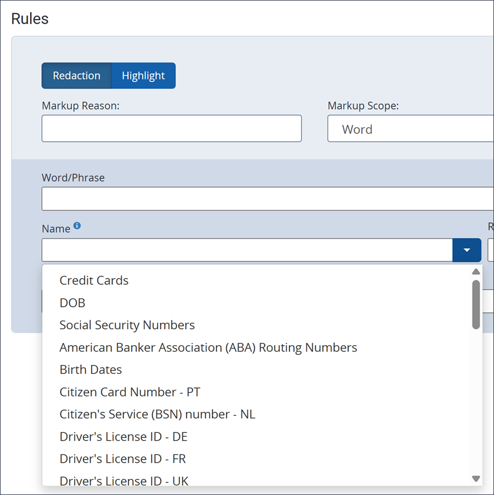The width and height of the screenshot is (494, 495).
Task: Click the info icon next to Name
Action: pos(77,226)
